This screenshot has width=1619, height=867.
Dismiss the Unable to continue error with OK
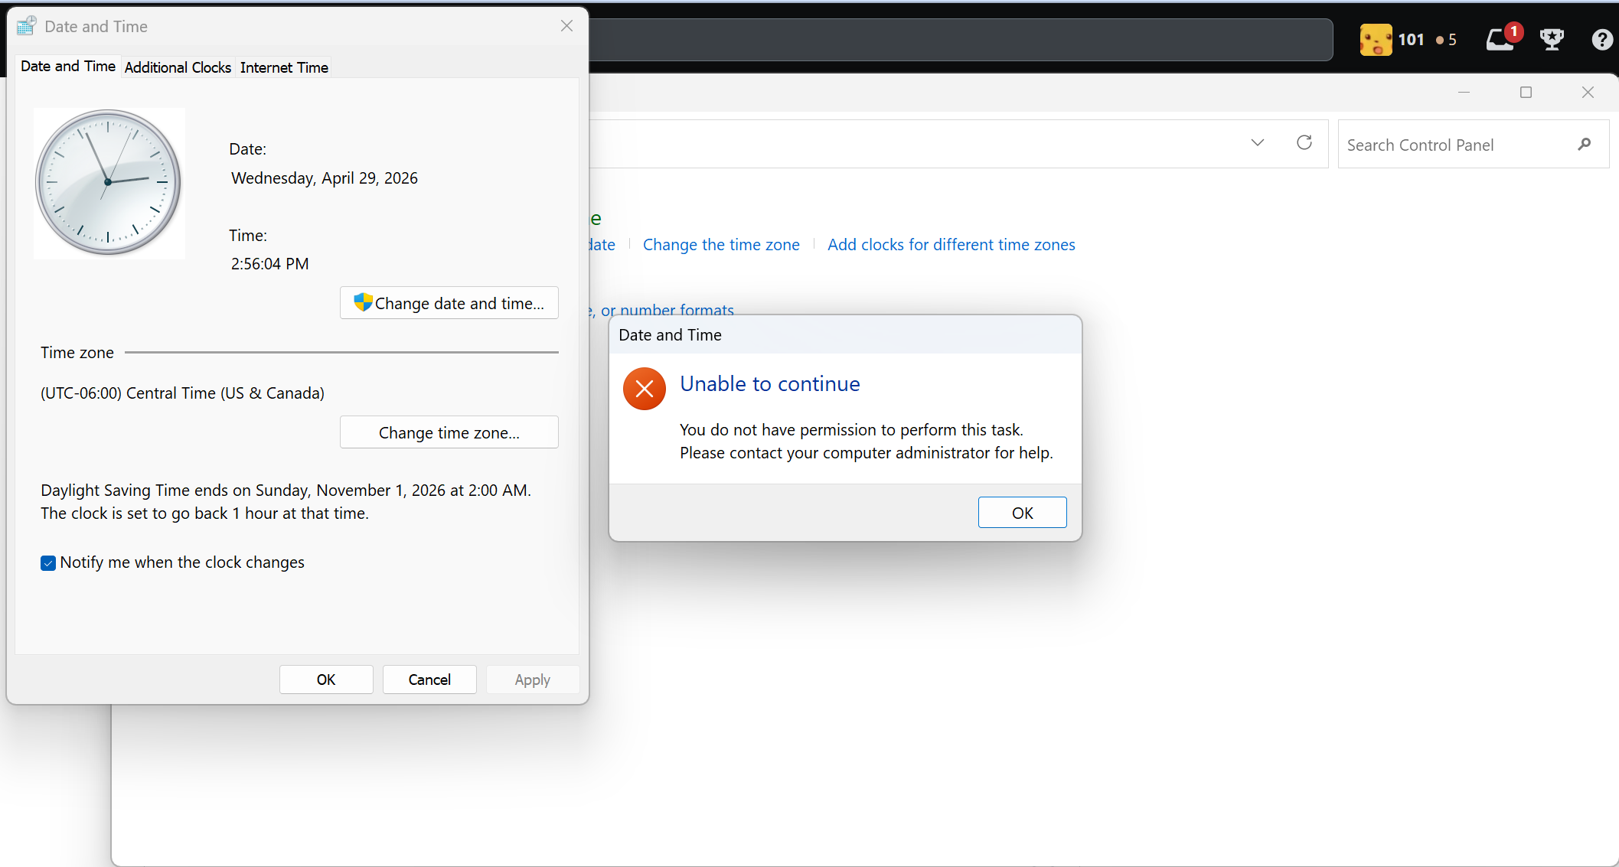click(1022, 513)
